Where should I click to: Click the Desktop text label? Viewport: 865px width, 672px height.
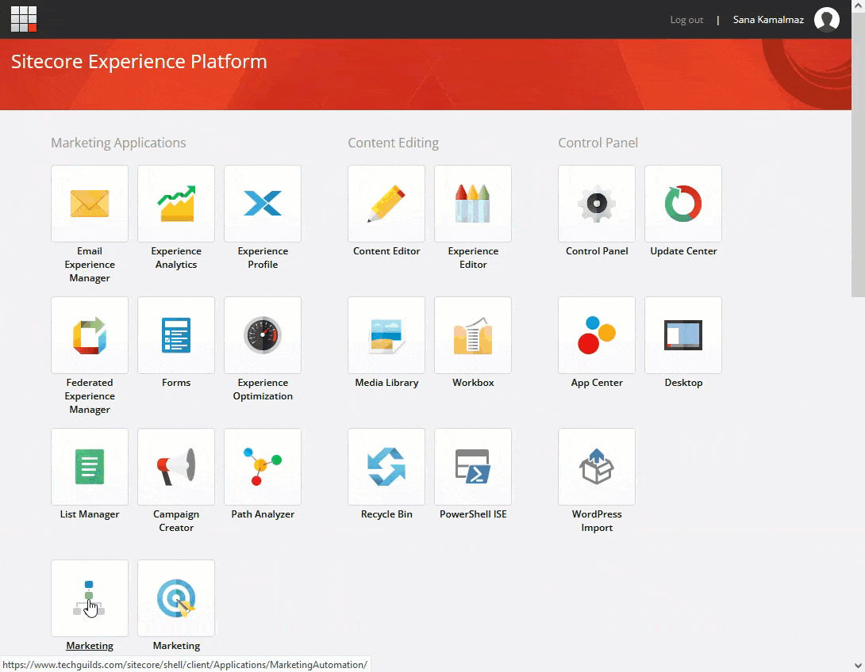tap(683, 383)
